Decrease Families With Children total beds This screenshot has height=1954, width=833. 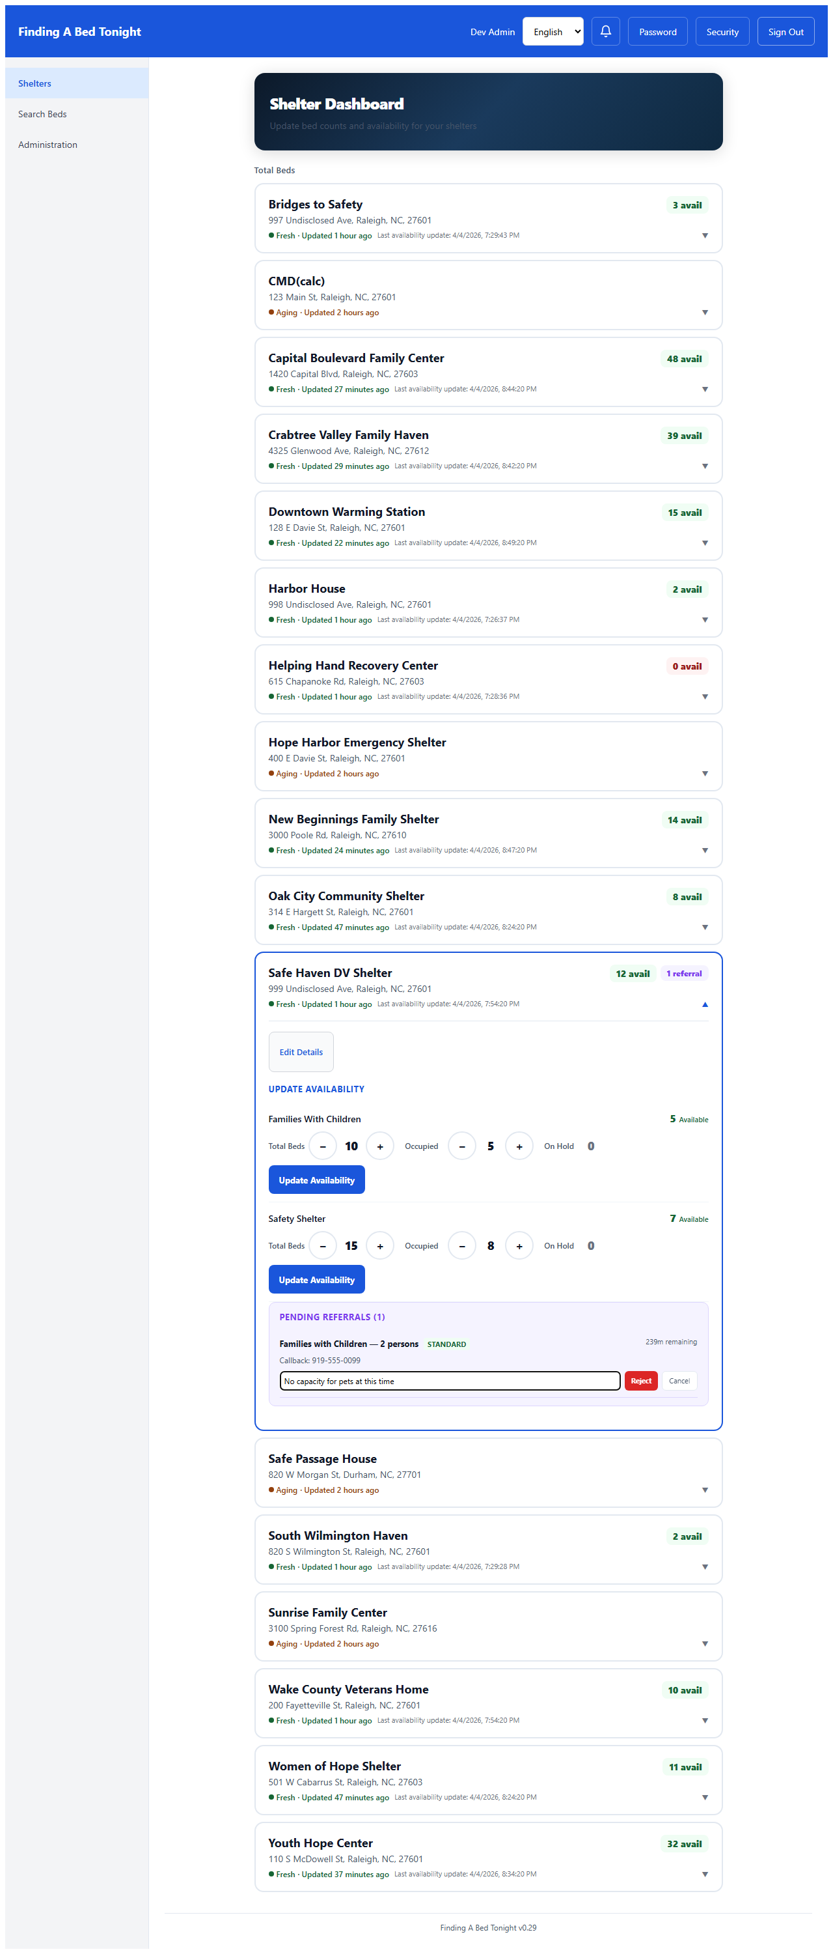323,1146
